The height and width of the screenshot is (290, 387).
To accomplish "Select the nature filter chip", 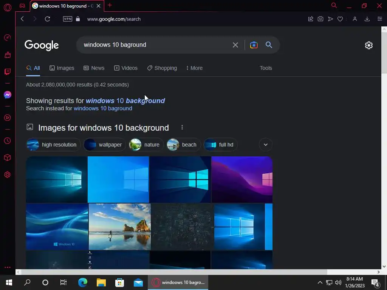I will coord(146,145).
